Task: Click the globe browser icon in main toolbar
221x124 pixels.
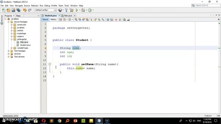Action: [60, 10]
